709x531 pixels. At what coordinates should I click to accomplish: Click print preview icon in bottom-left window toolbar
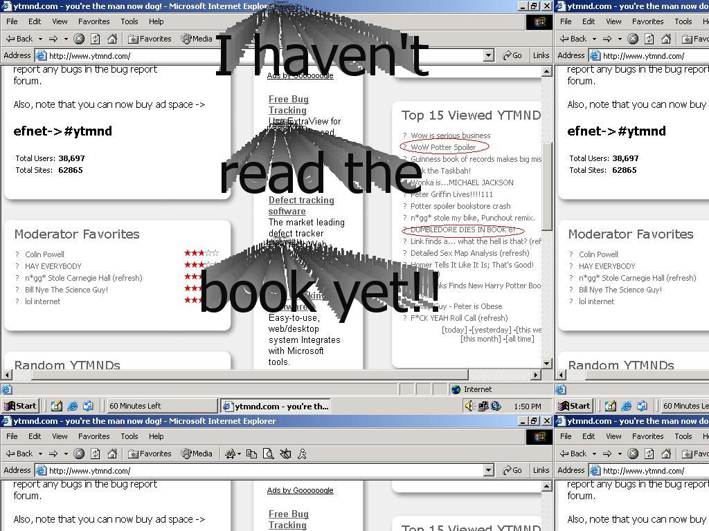(x=268, y=454)
